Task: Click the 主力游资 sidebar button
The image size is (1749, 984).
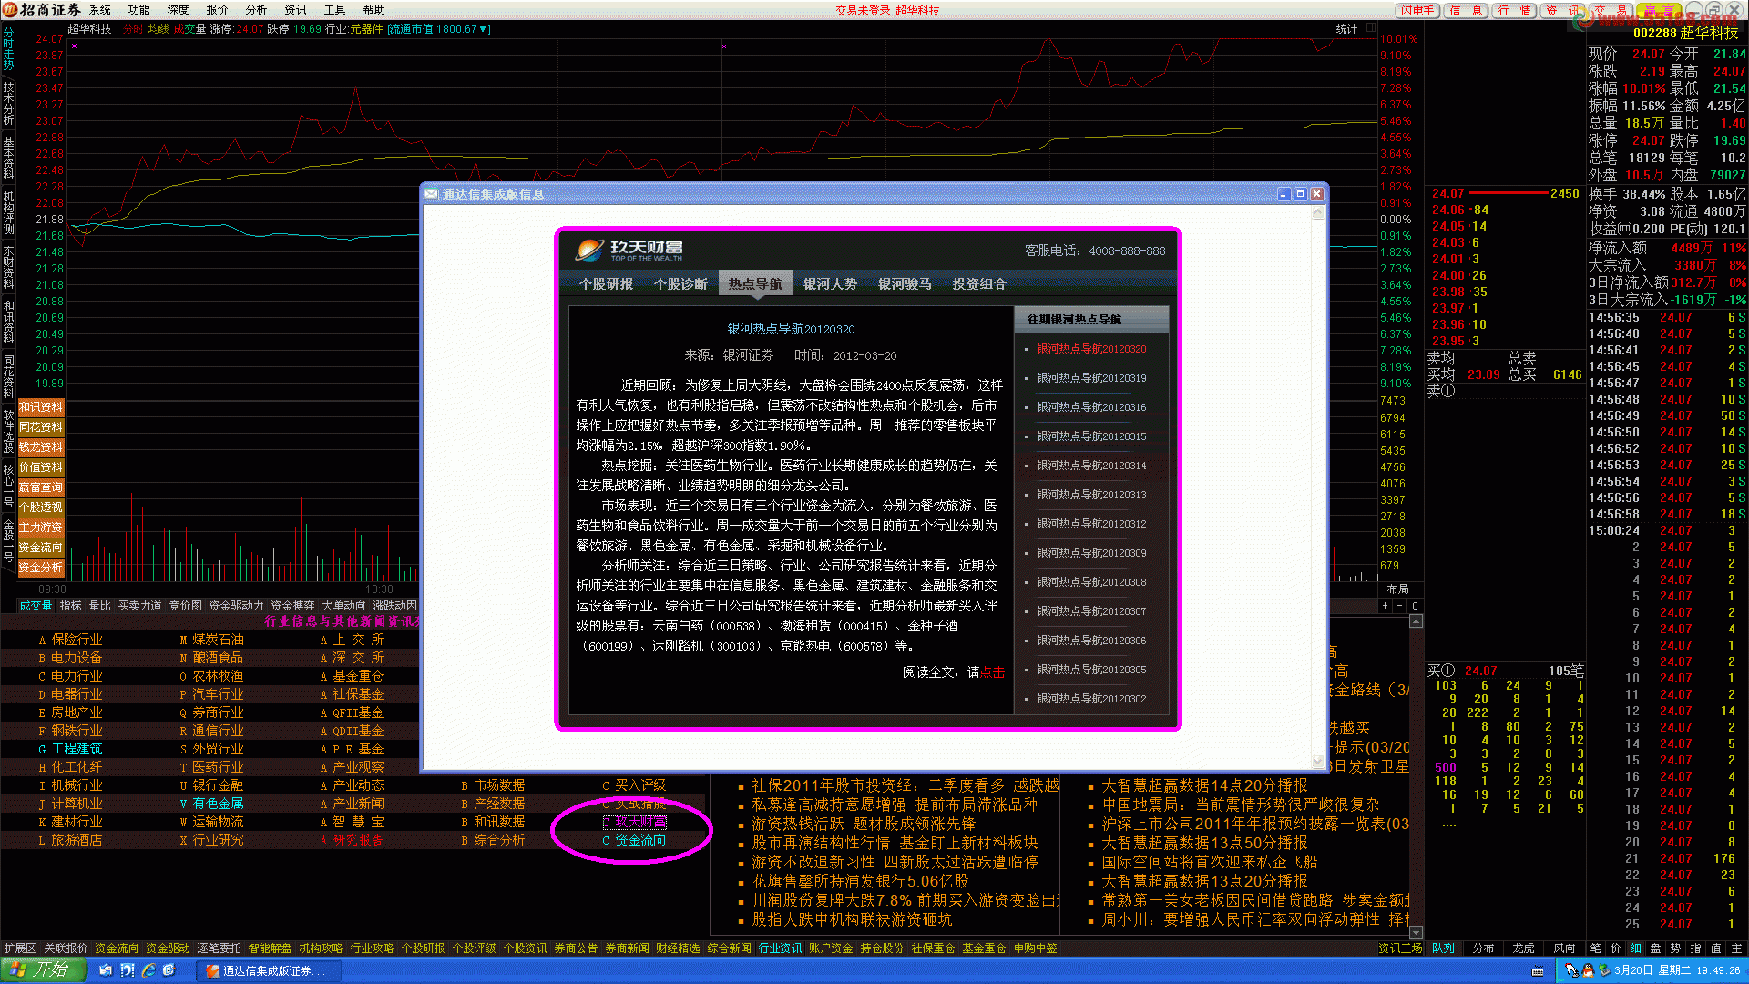Action: pyautogui.click(x=41, y=528)
